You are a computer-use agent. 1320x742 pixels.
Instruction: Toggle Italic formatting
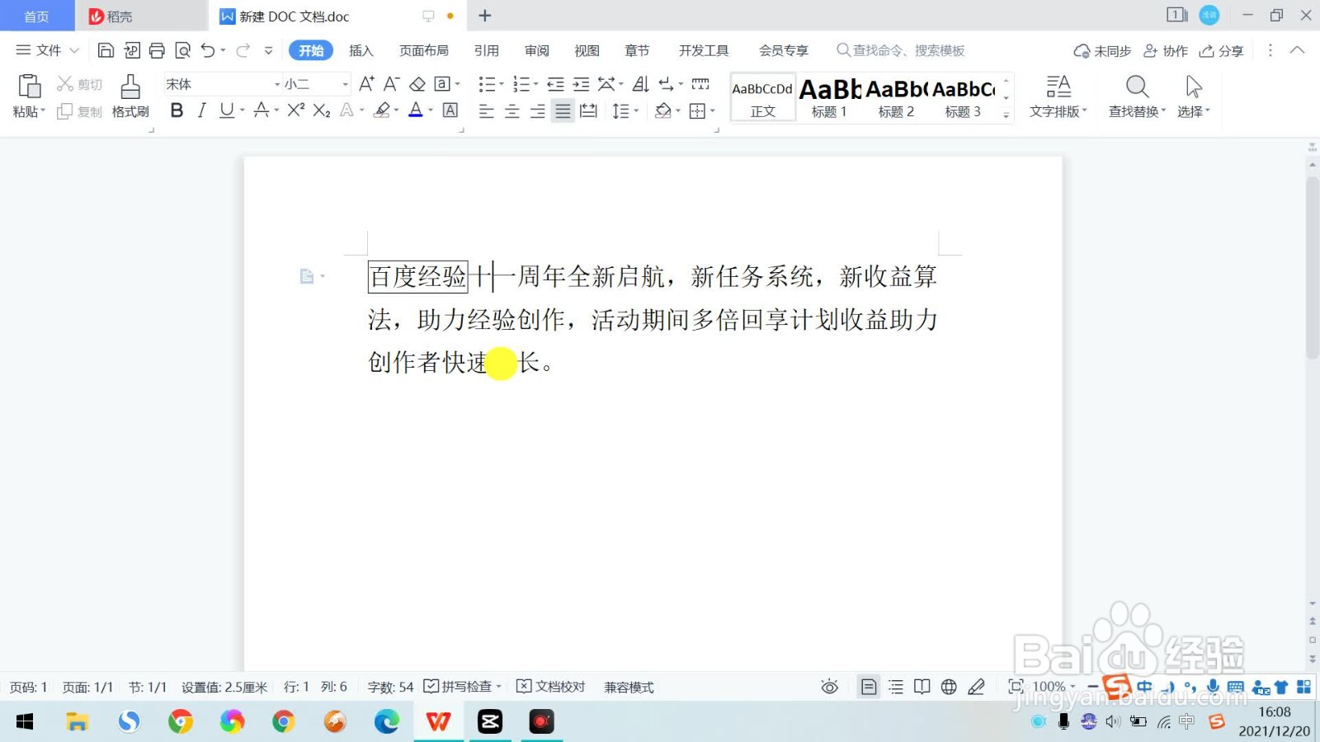(201, 110)
